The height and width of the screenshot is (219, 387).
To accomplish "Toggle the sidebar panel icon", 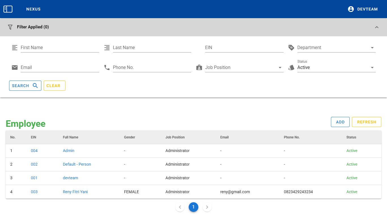I will click(8, 9).
